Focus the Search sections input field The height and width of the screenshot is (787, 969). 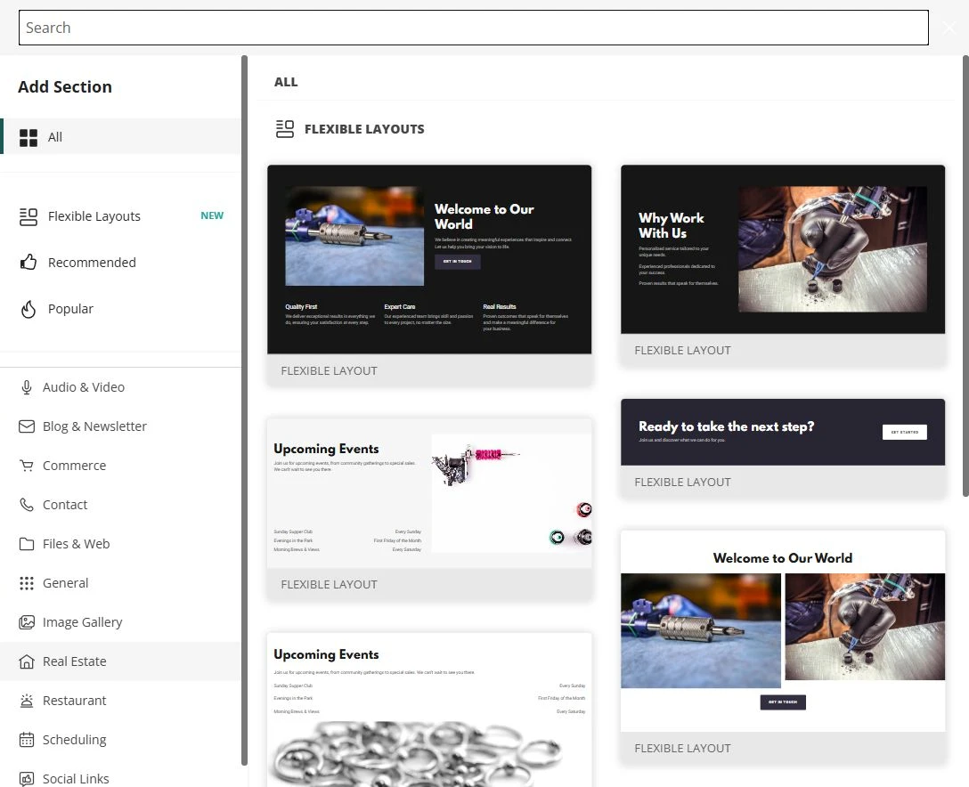(474, 28)
